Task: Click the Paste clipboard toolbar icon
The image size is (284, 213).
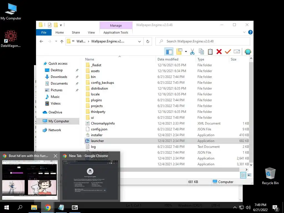Action: [210, 52]
